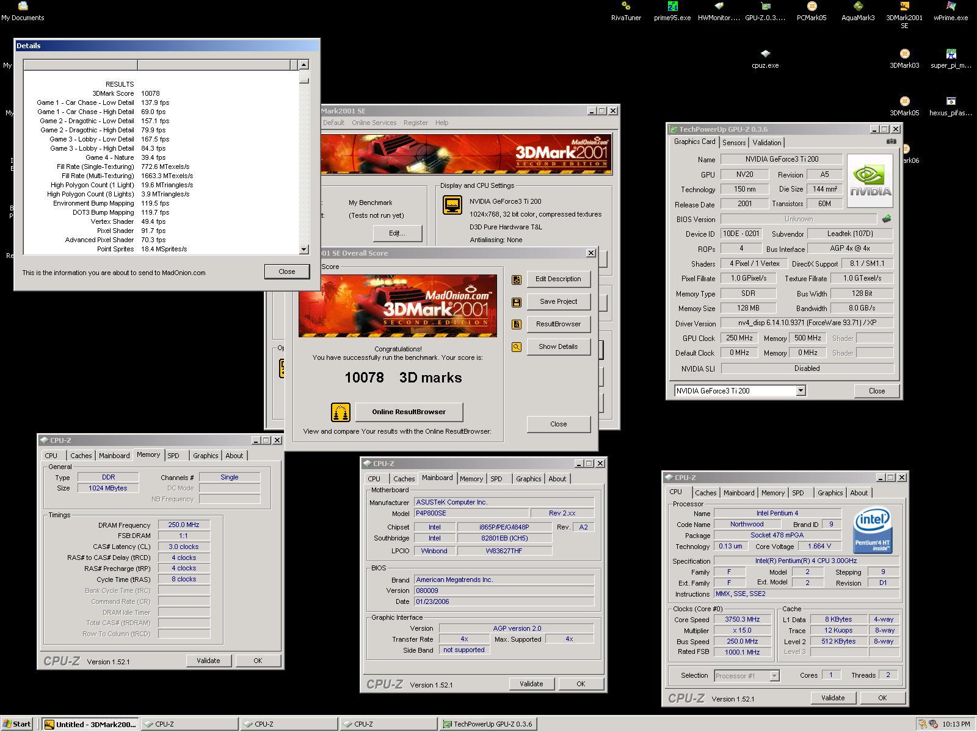Screen dimensions: 977x732
Task: Open the Start menu
Action: coord(16,724)
